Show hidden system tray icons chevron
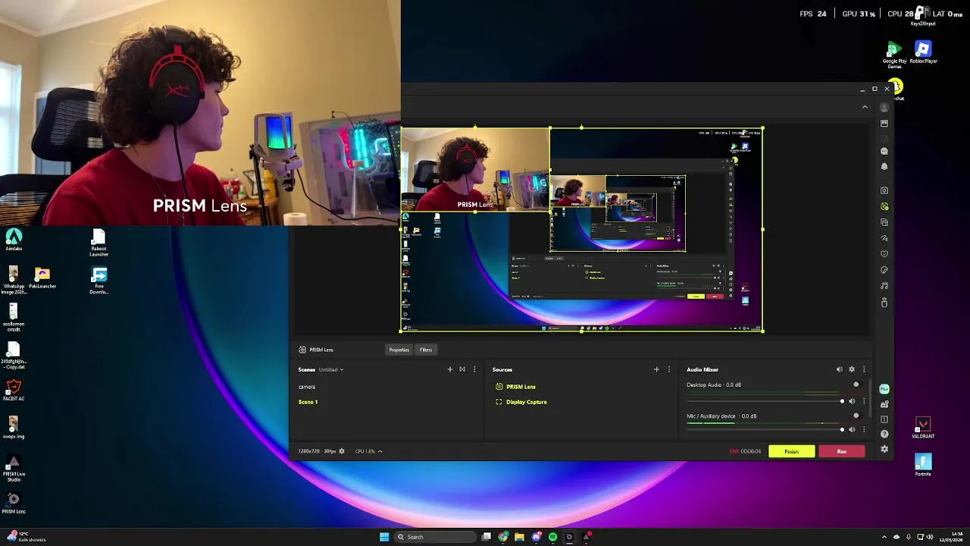The width and height of the screenshot is (970, 546). pos(883,537)
